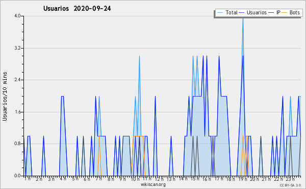Click the x-axis label '18 h'
Screen dimensions: 306x189
(x=231, y=179)
